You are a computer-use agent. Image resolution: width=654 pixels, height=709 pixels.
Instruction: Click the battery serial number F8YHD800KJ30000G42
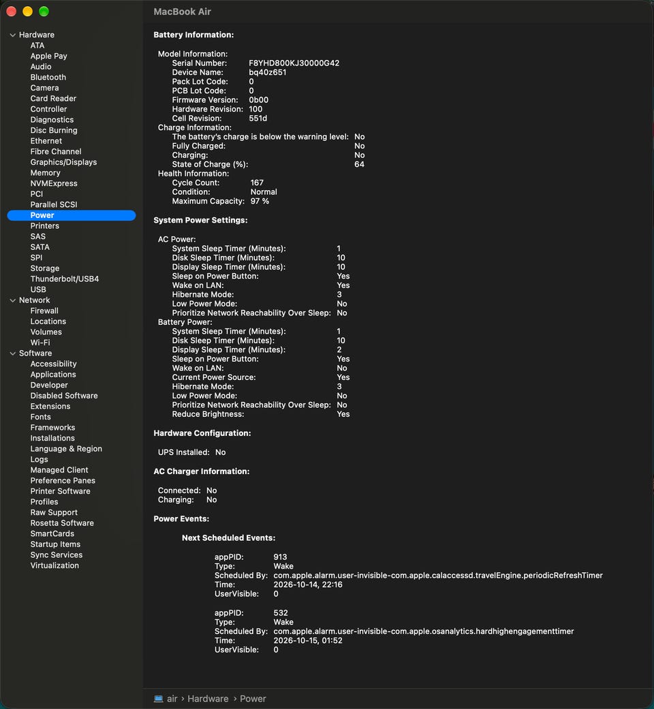294,63
